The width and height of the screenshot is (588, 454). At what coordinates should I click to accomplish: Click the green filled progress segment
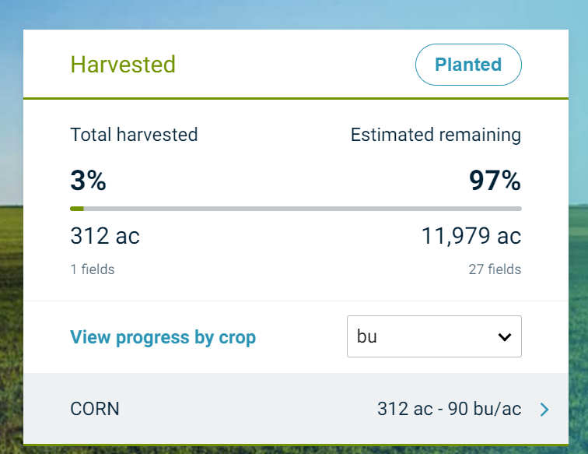tap(77, 209)
